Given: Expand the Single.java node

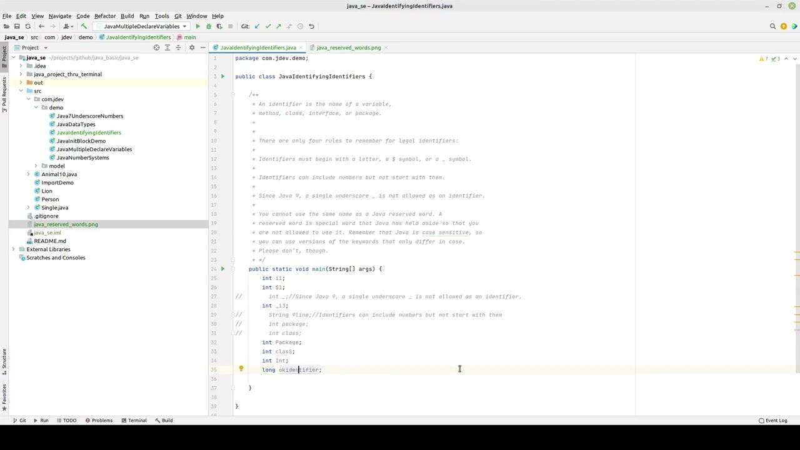Looking at the screenshot, I should (28, 207).
